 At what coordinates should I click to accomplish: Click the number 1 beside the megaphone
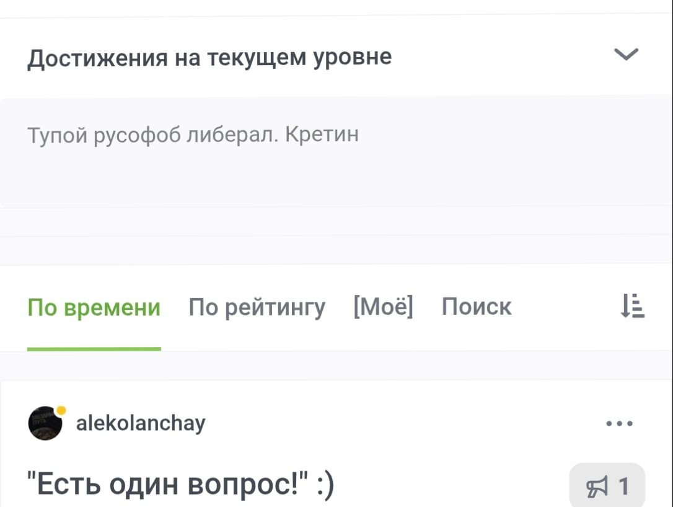click(623, 487)
